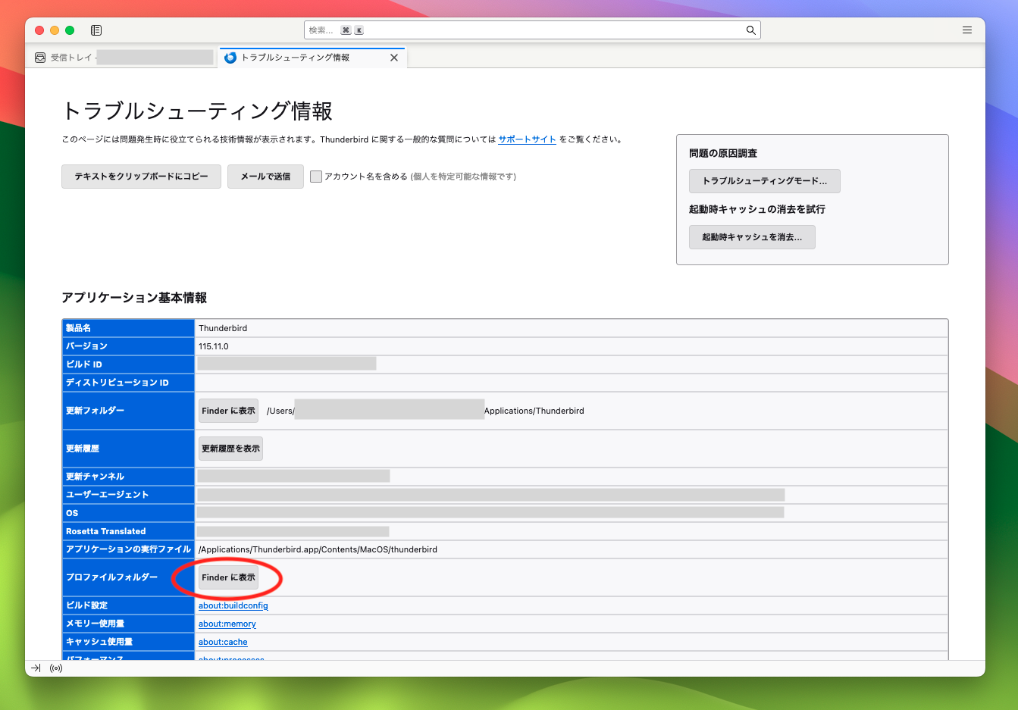Click the magnifying glass in the search bar
The height and width of the screenshot is (710, 1018).
coord(750,30)
